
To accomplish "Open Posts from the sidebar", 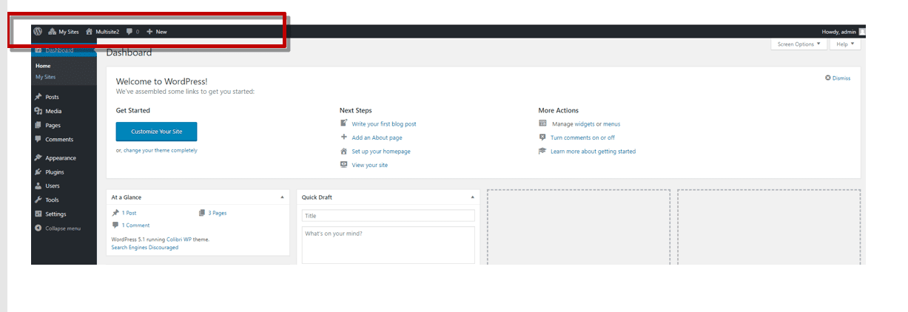I will (52, 97).
